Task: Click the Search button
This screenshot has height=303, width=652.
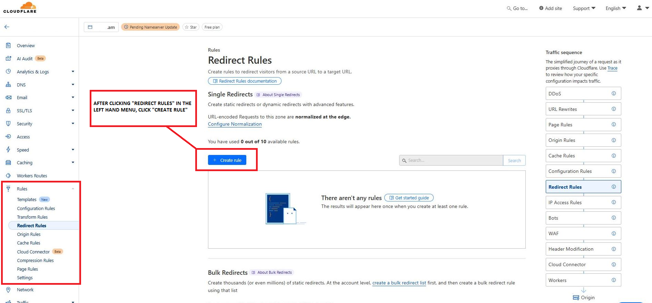Action: (x=514, y=160)
